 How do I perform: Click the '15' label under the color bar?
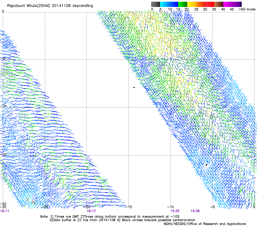[x=178, y=9]
